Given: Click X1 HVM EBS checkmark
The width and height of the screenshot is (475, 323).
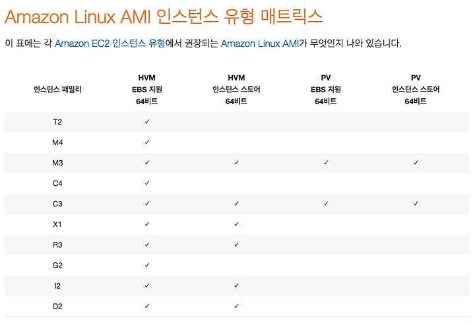Looking at the screenshot, I should pos(147,224).
